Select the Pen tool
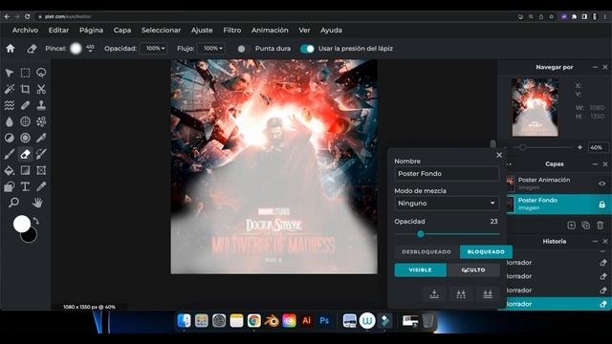The width and height of the screenshot is (612, 344). 41,138
